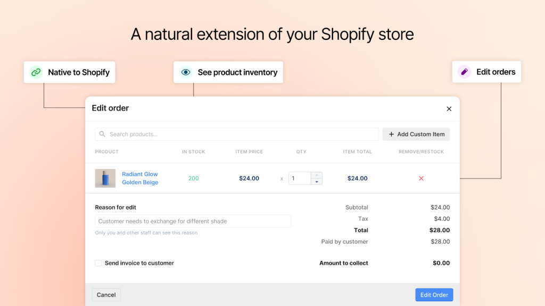Enable Send invoice to customer
This screenshot has width=545, height=306.
pos(98,262)
